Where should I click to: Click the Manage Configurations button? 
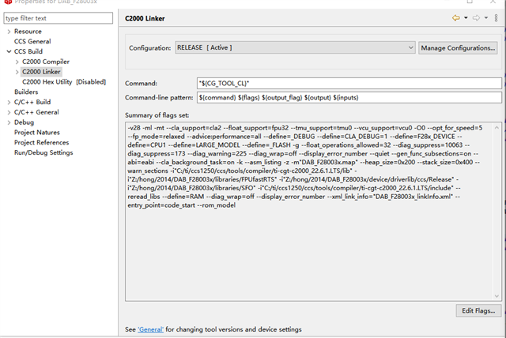458,48
